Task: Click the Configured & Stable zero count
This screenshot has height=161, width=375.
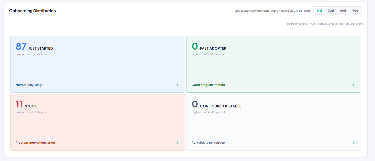Action: point(195,104)
